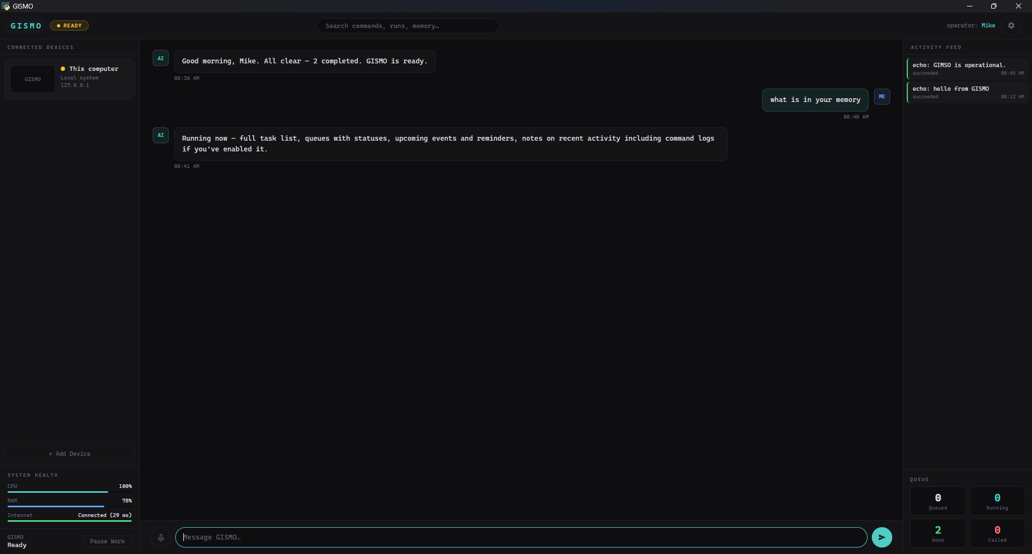This screenshot has height=554, width=1032.
Task: Click the CPU usage progress bar
Action: 69,492
